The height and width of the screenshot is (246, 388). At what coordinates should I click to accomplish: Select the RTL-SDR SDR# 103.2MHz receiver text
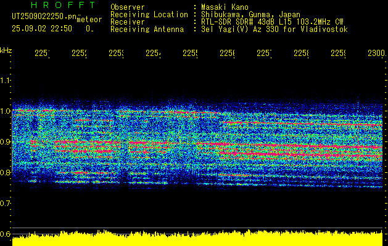pyautogui.click(x=272, y=22)
